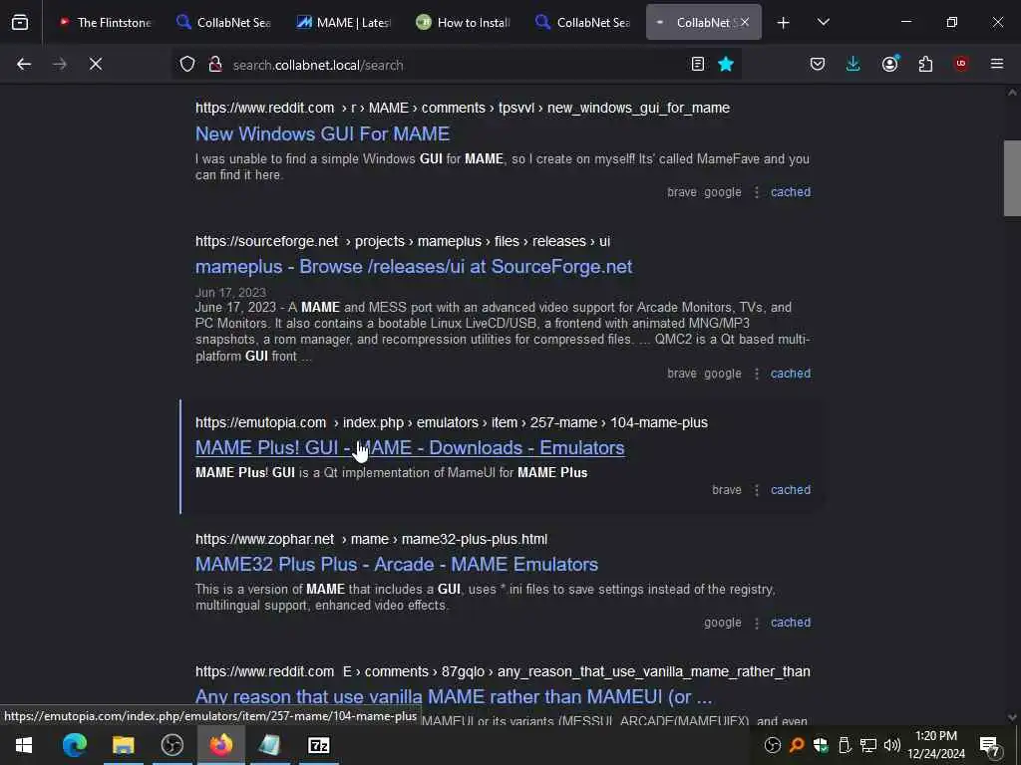Click the Firefox taskbar icon
This screenshot has width=1021, height=765.
point(220,745)
